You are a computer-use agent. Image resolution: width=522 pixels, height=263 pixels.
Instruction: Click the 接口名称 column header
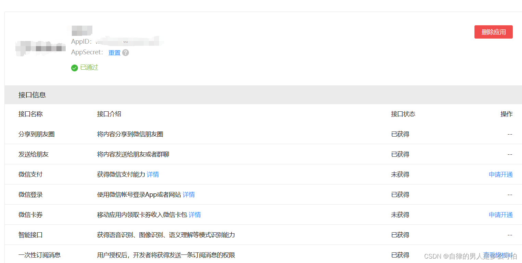[x=30, y=114]
